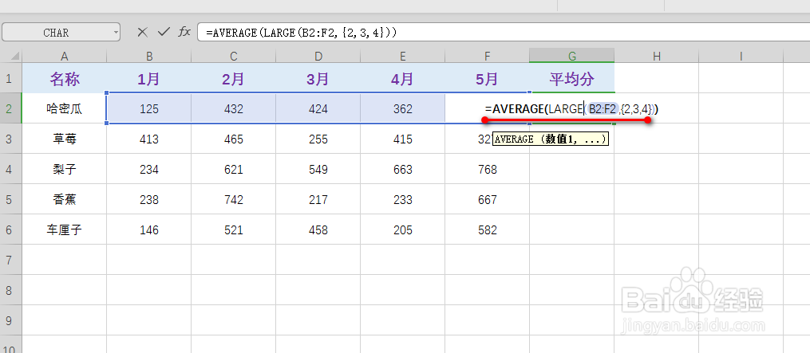Viewport: 810px width, 353px height.
Task: Select row 5 header
Action: click(x=11, y=199)
